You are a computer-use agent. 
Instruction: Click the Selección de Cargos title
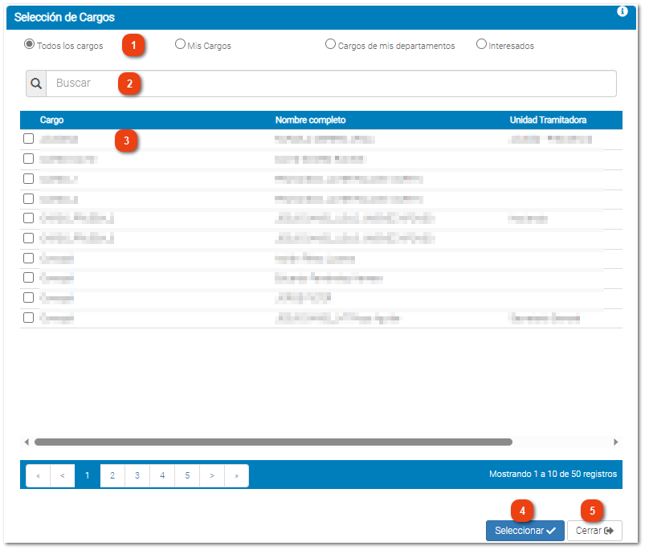click(64, 18)
